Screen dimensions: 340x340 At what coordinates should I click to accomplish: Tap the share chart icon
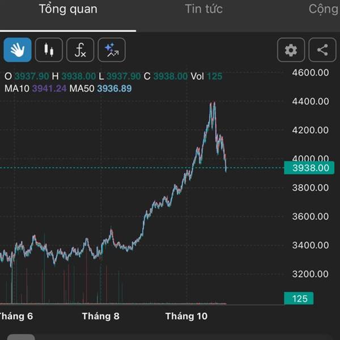point(322,50)
